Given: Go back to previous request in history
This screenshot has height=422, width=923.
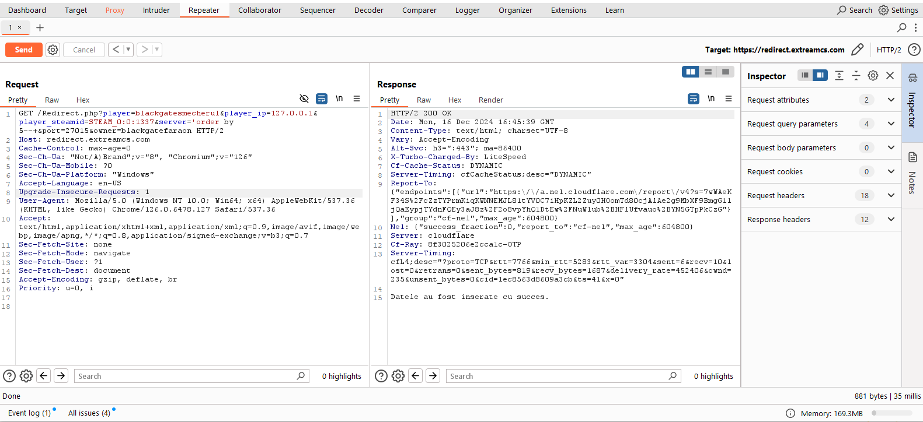Looking at the screenshot, I should pyautogui.click(x=116, y=50).
